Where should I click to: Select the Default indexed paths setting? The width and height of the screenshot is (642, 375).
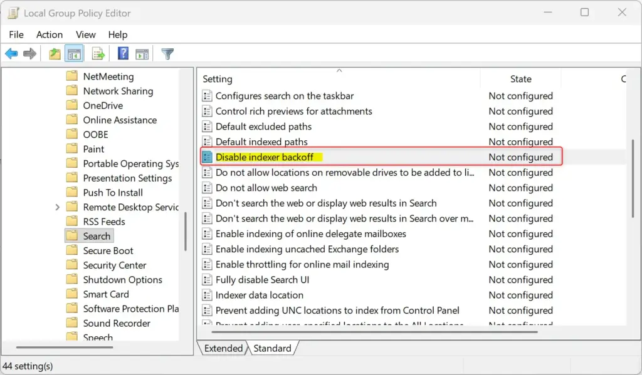coord(261,142)
